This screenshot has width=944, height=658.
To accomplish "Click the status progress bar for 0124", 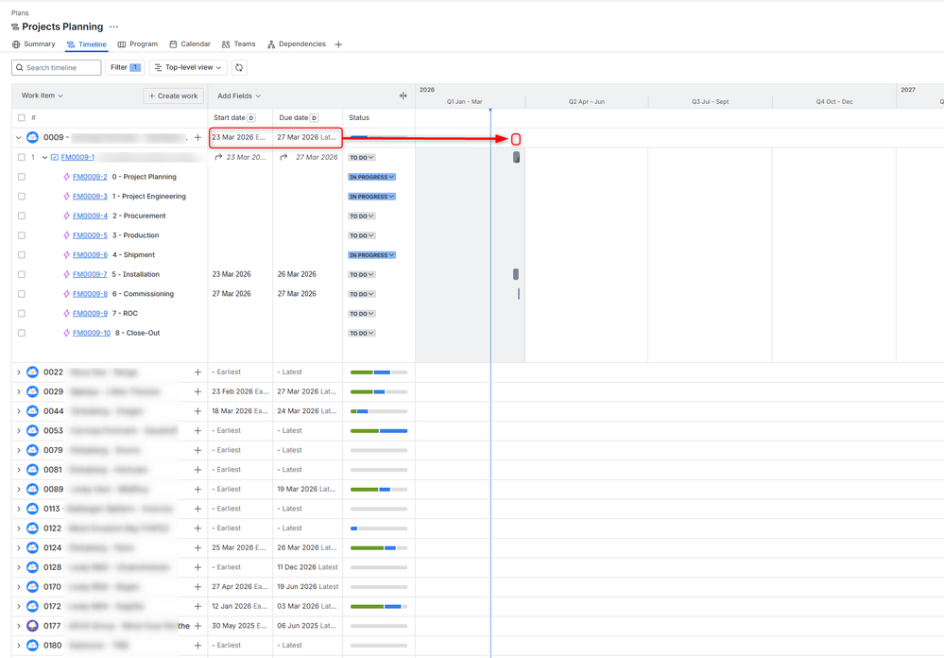I will (x=379, y=547).
